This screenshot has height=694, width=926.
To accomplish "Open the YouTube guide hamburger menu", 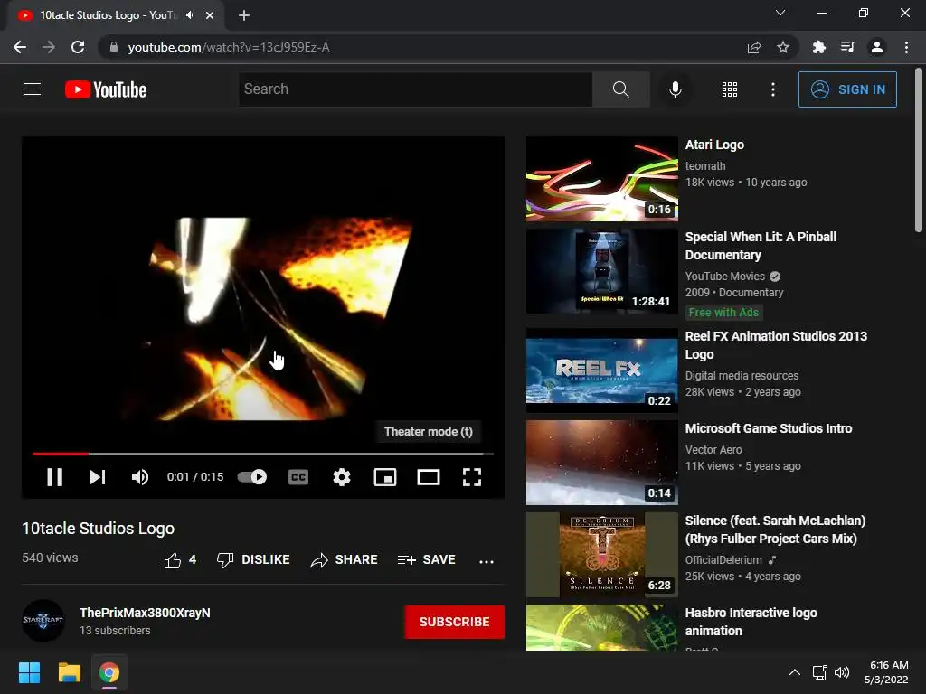I will click(x=33, y=89).
